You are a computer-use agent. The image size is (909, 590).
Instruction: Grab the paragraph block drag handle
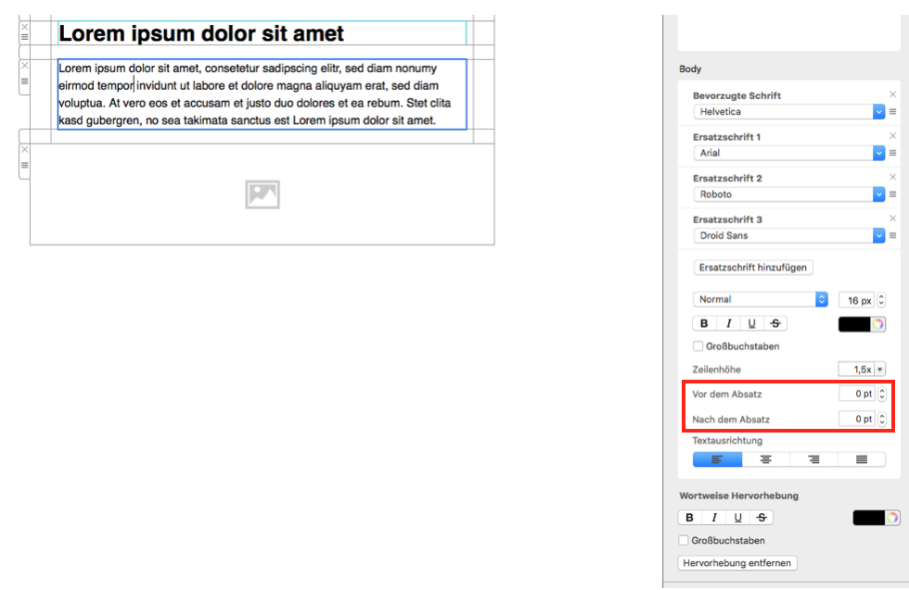[x=24, y=82]
